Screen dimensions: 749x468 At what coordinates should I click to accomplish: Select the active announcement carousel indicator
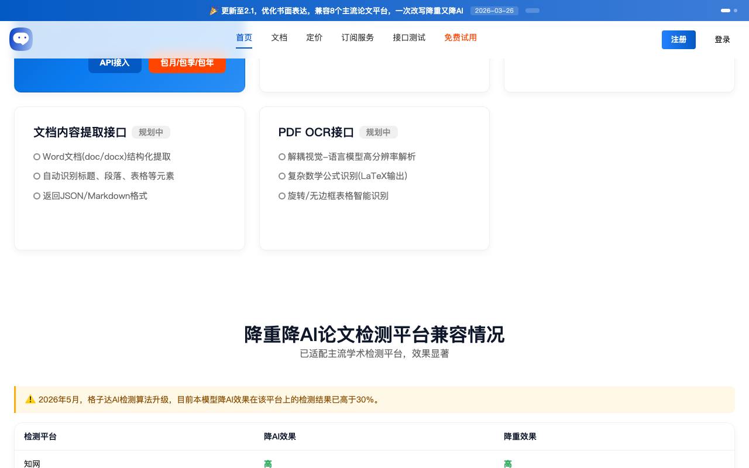tap(726, 11)
